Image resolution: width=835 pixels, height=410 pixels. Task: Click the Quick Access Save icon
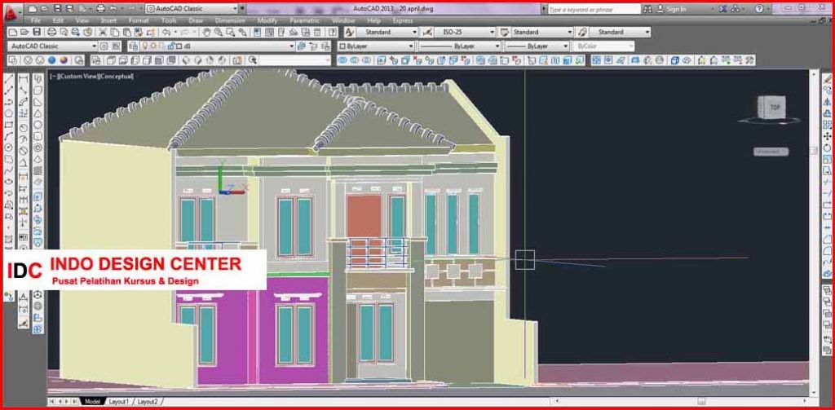pos(58,9)
